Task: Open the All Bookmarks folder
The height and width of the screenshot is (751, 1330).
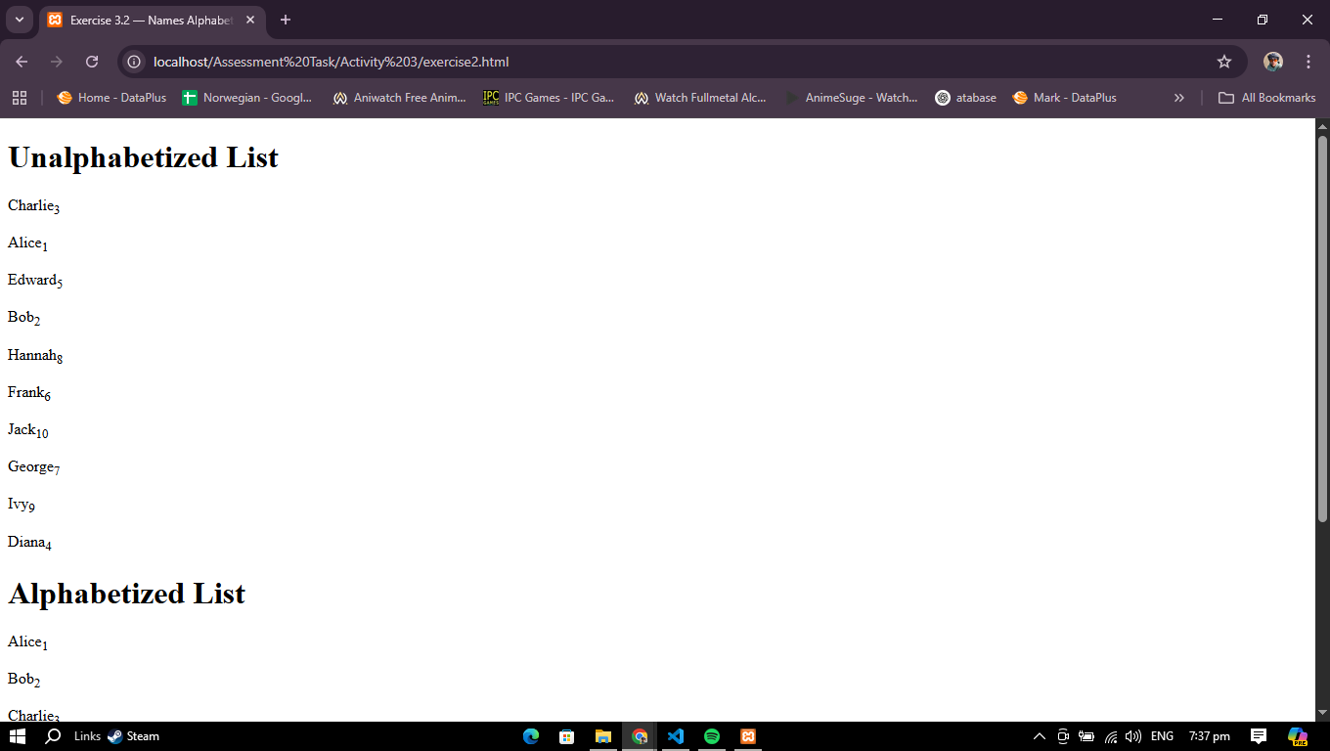Action: click(1266, 98)
